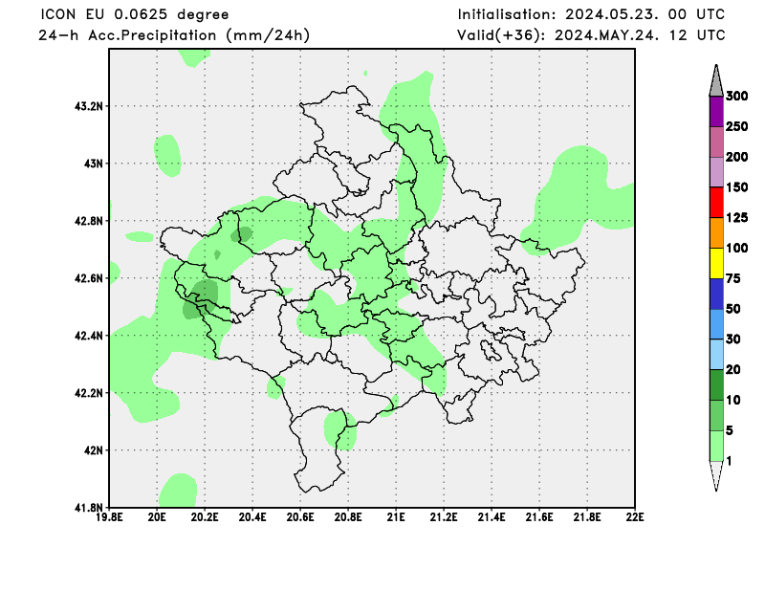Click the 21E longitude axis label

[x=396, y=516]
